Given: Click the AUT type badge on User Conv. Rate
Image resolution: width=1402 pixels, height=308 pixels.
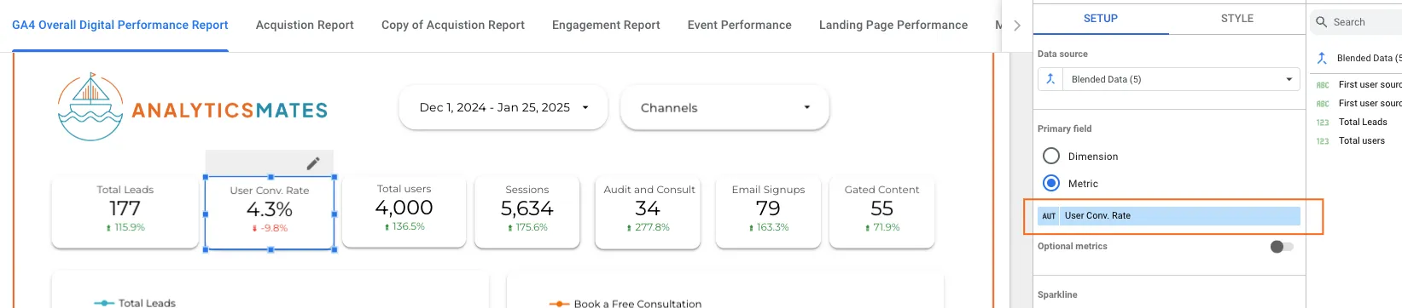Looking at the screenshot, I should click(x=1049, y=216).
